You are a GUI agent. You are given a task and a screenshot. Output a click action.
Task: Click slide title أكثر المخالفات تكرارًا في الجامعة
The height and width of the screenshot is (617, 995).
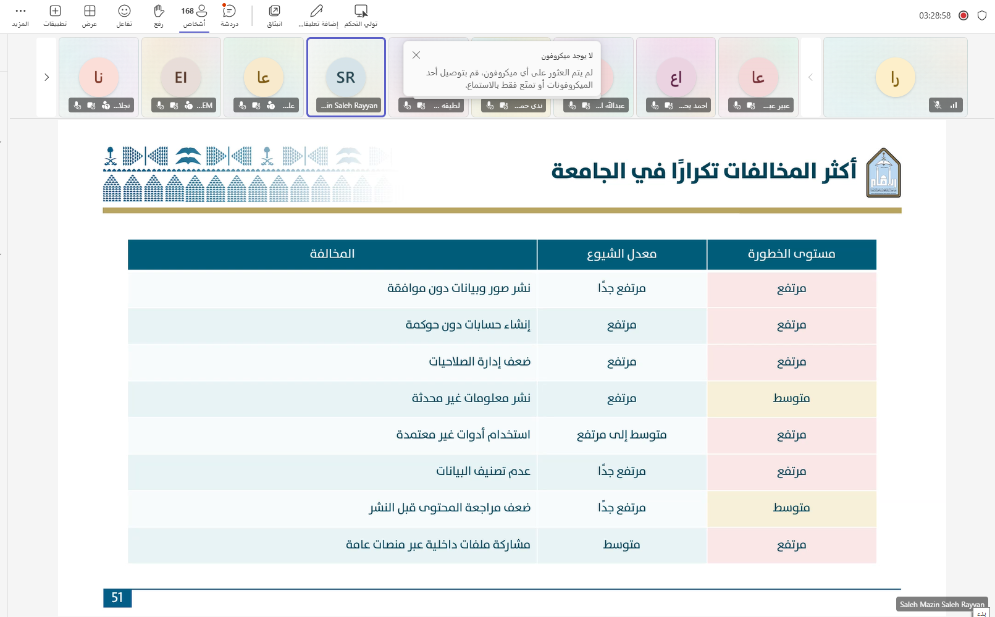click(704, 170)
